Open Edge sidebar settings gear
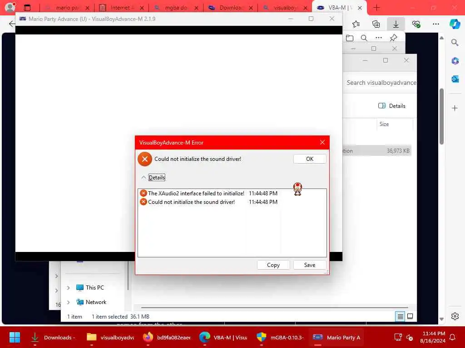 click(455, 316)
